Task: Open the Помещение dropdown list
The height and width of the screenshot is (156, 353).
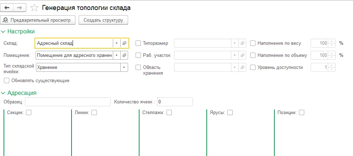Action: [117, 55]
